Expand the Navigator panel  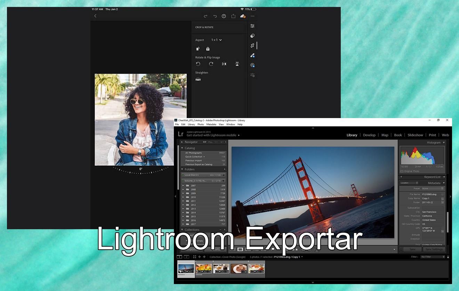tap(182, 142)
